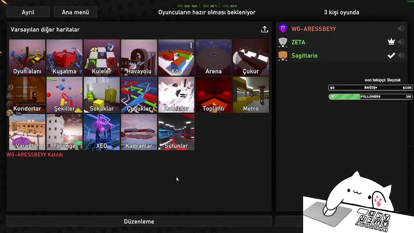Click CPU usage readout
The width and height of the screenshot is (414, 233).
(230, 6)
